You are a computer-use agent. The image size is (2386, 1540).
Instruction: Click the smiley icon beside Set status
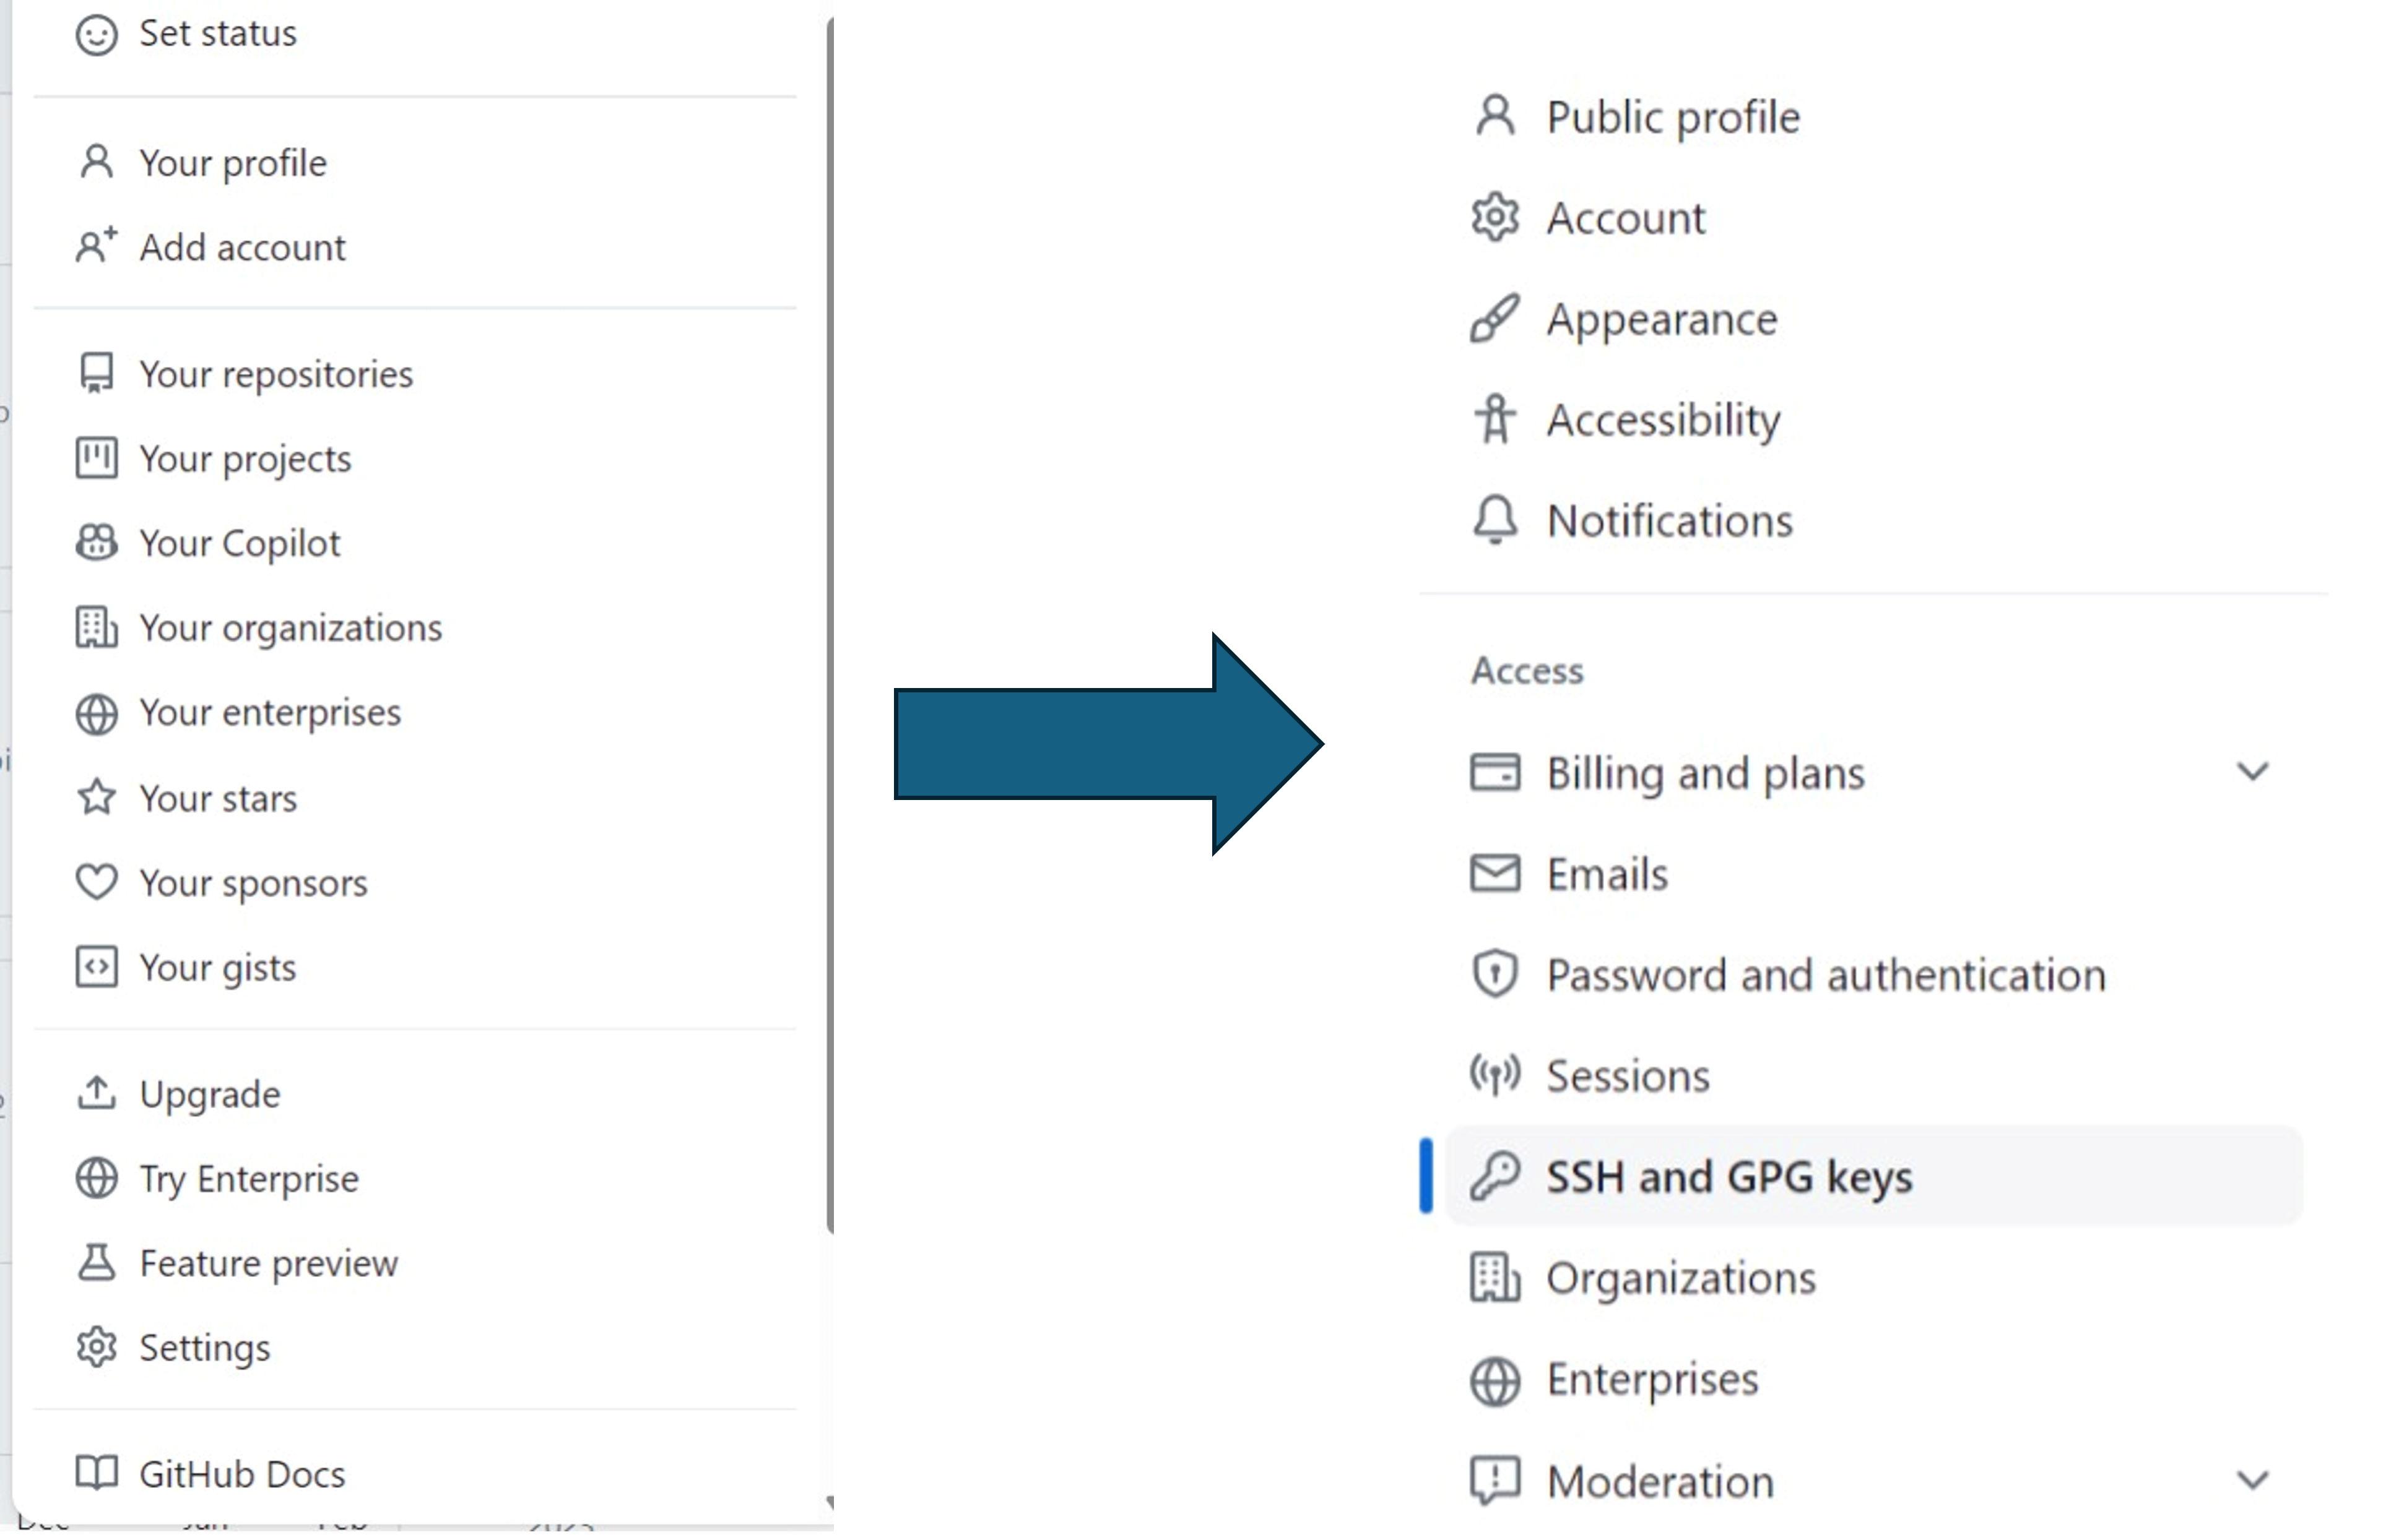point(96,35)
